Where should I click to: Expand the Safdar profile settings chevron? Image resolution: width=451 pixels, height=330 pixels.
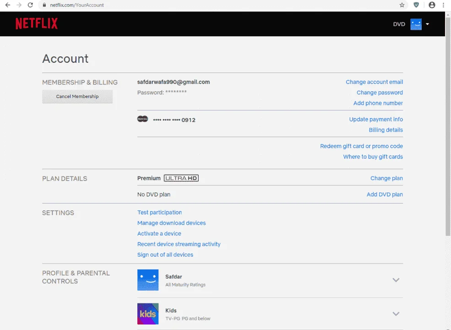pyautogui.click(x=396, y=280)
